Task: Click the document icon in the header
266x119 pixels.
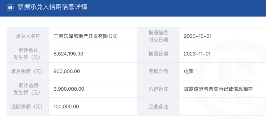Action: [x=10, y=7]
